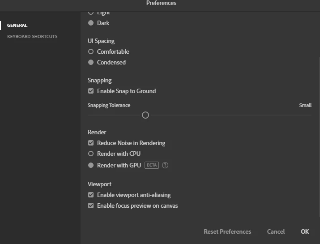320x244 pixels.
Task: Select the Light theme radio button
Action: (91, 13)
